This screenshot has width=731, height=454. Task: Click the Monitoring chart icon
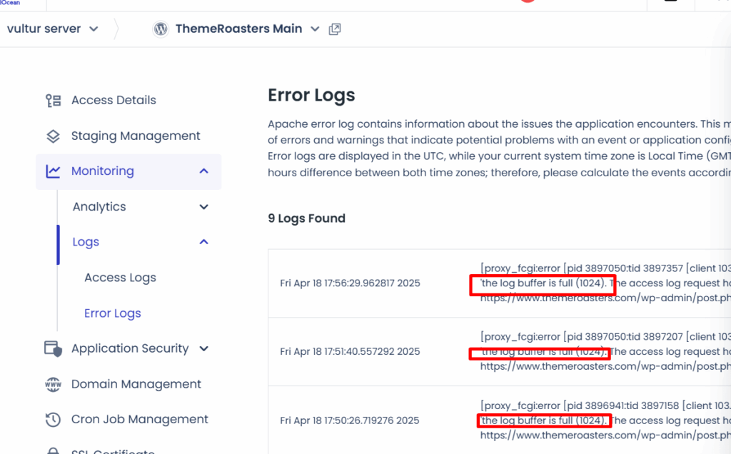52,171
